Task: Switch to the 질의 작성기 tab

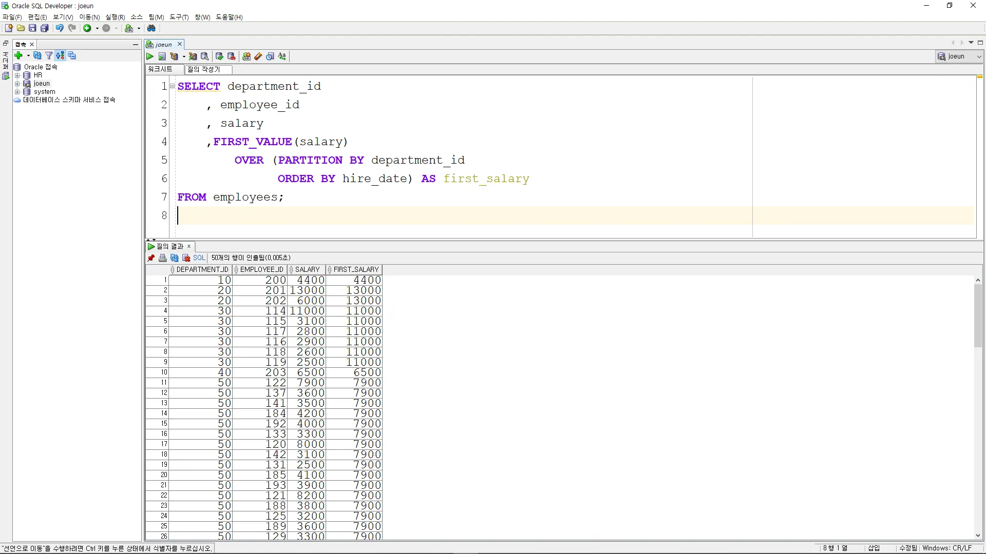Action: 204,69
